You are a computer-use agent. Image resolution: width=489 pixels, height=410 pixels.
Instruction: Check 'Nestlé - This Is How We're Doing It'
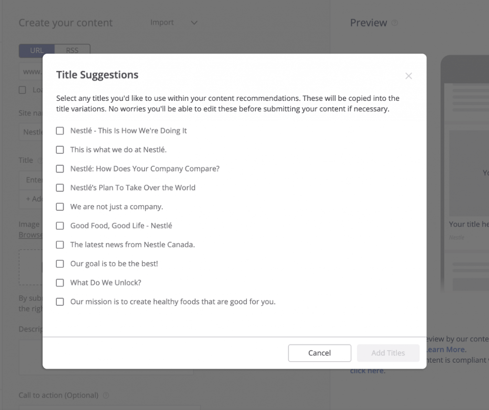tap(60, 130)
